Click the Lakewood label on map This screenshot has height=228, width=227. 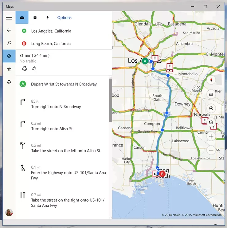(181, 141)
